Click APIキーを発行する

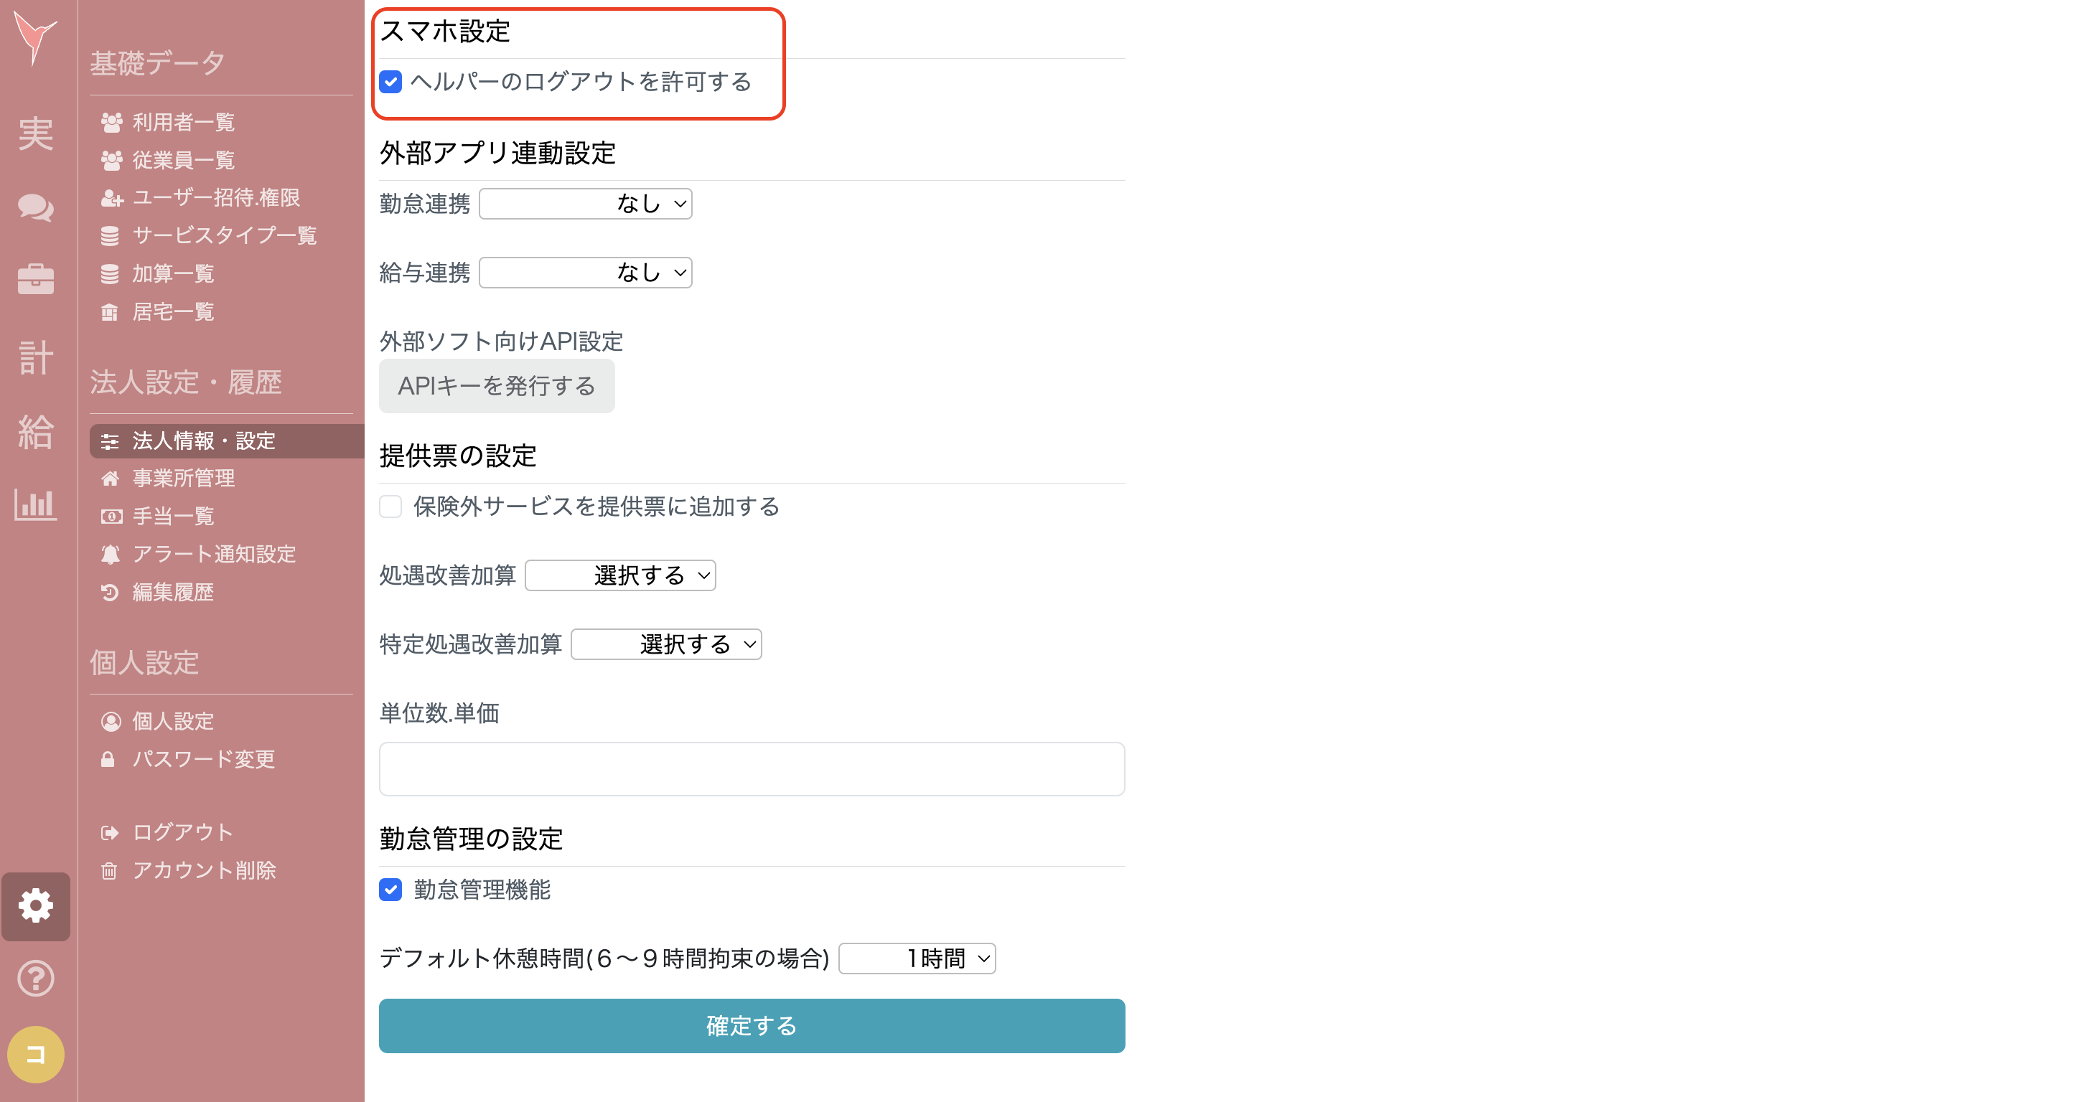click(x=497, y=386)
